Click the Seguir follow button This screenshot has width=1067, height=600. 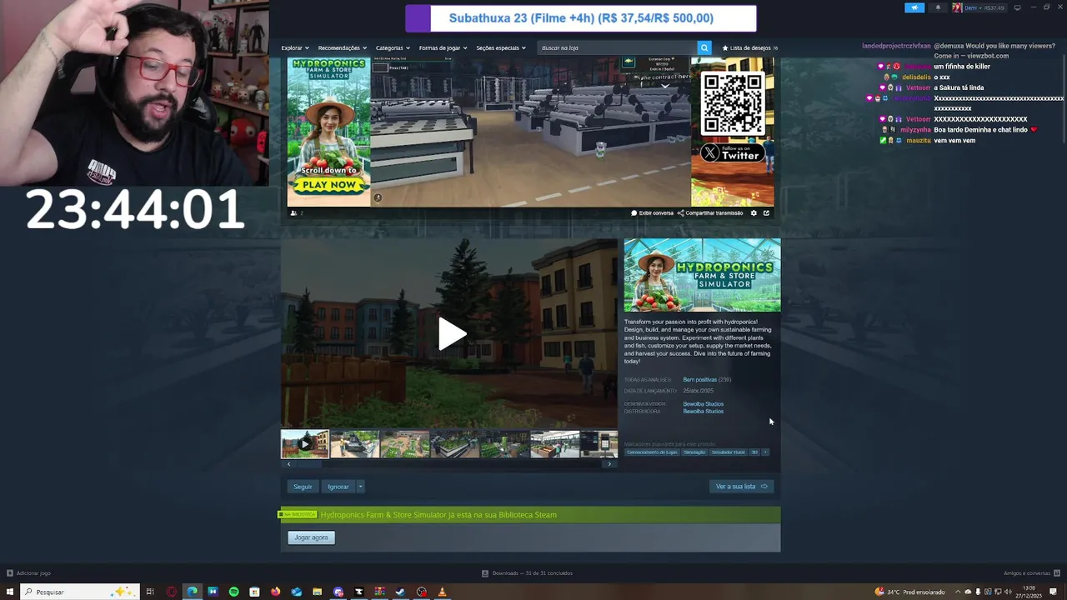point(303,487)
